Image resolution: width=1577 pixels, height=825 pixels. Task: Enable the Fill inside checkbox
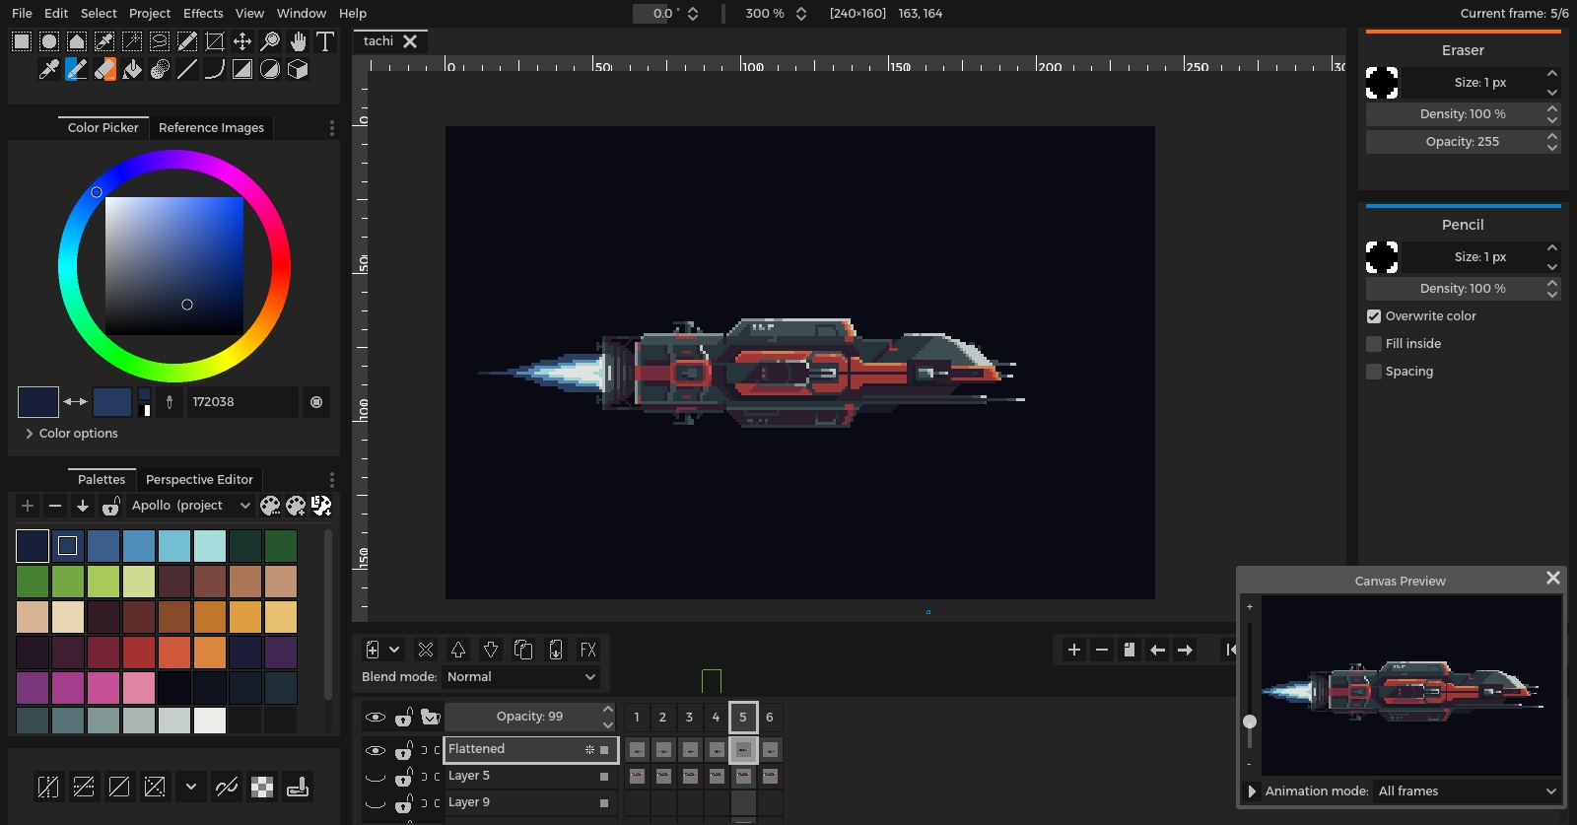(1374, 344)
